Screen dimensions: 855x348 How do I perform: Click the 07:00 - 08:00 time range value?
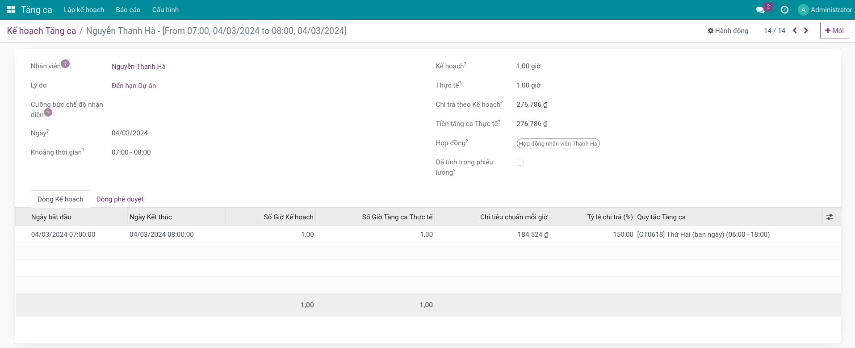131,152
